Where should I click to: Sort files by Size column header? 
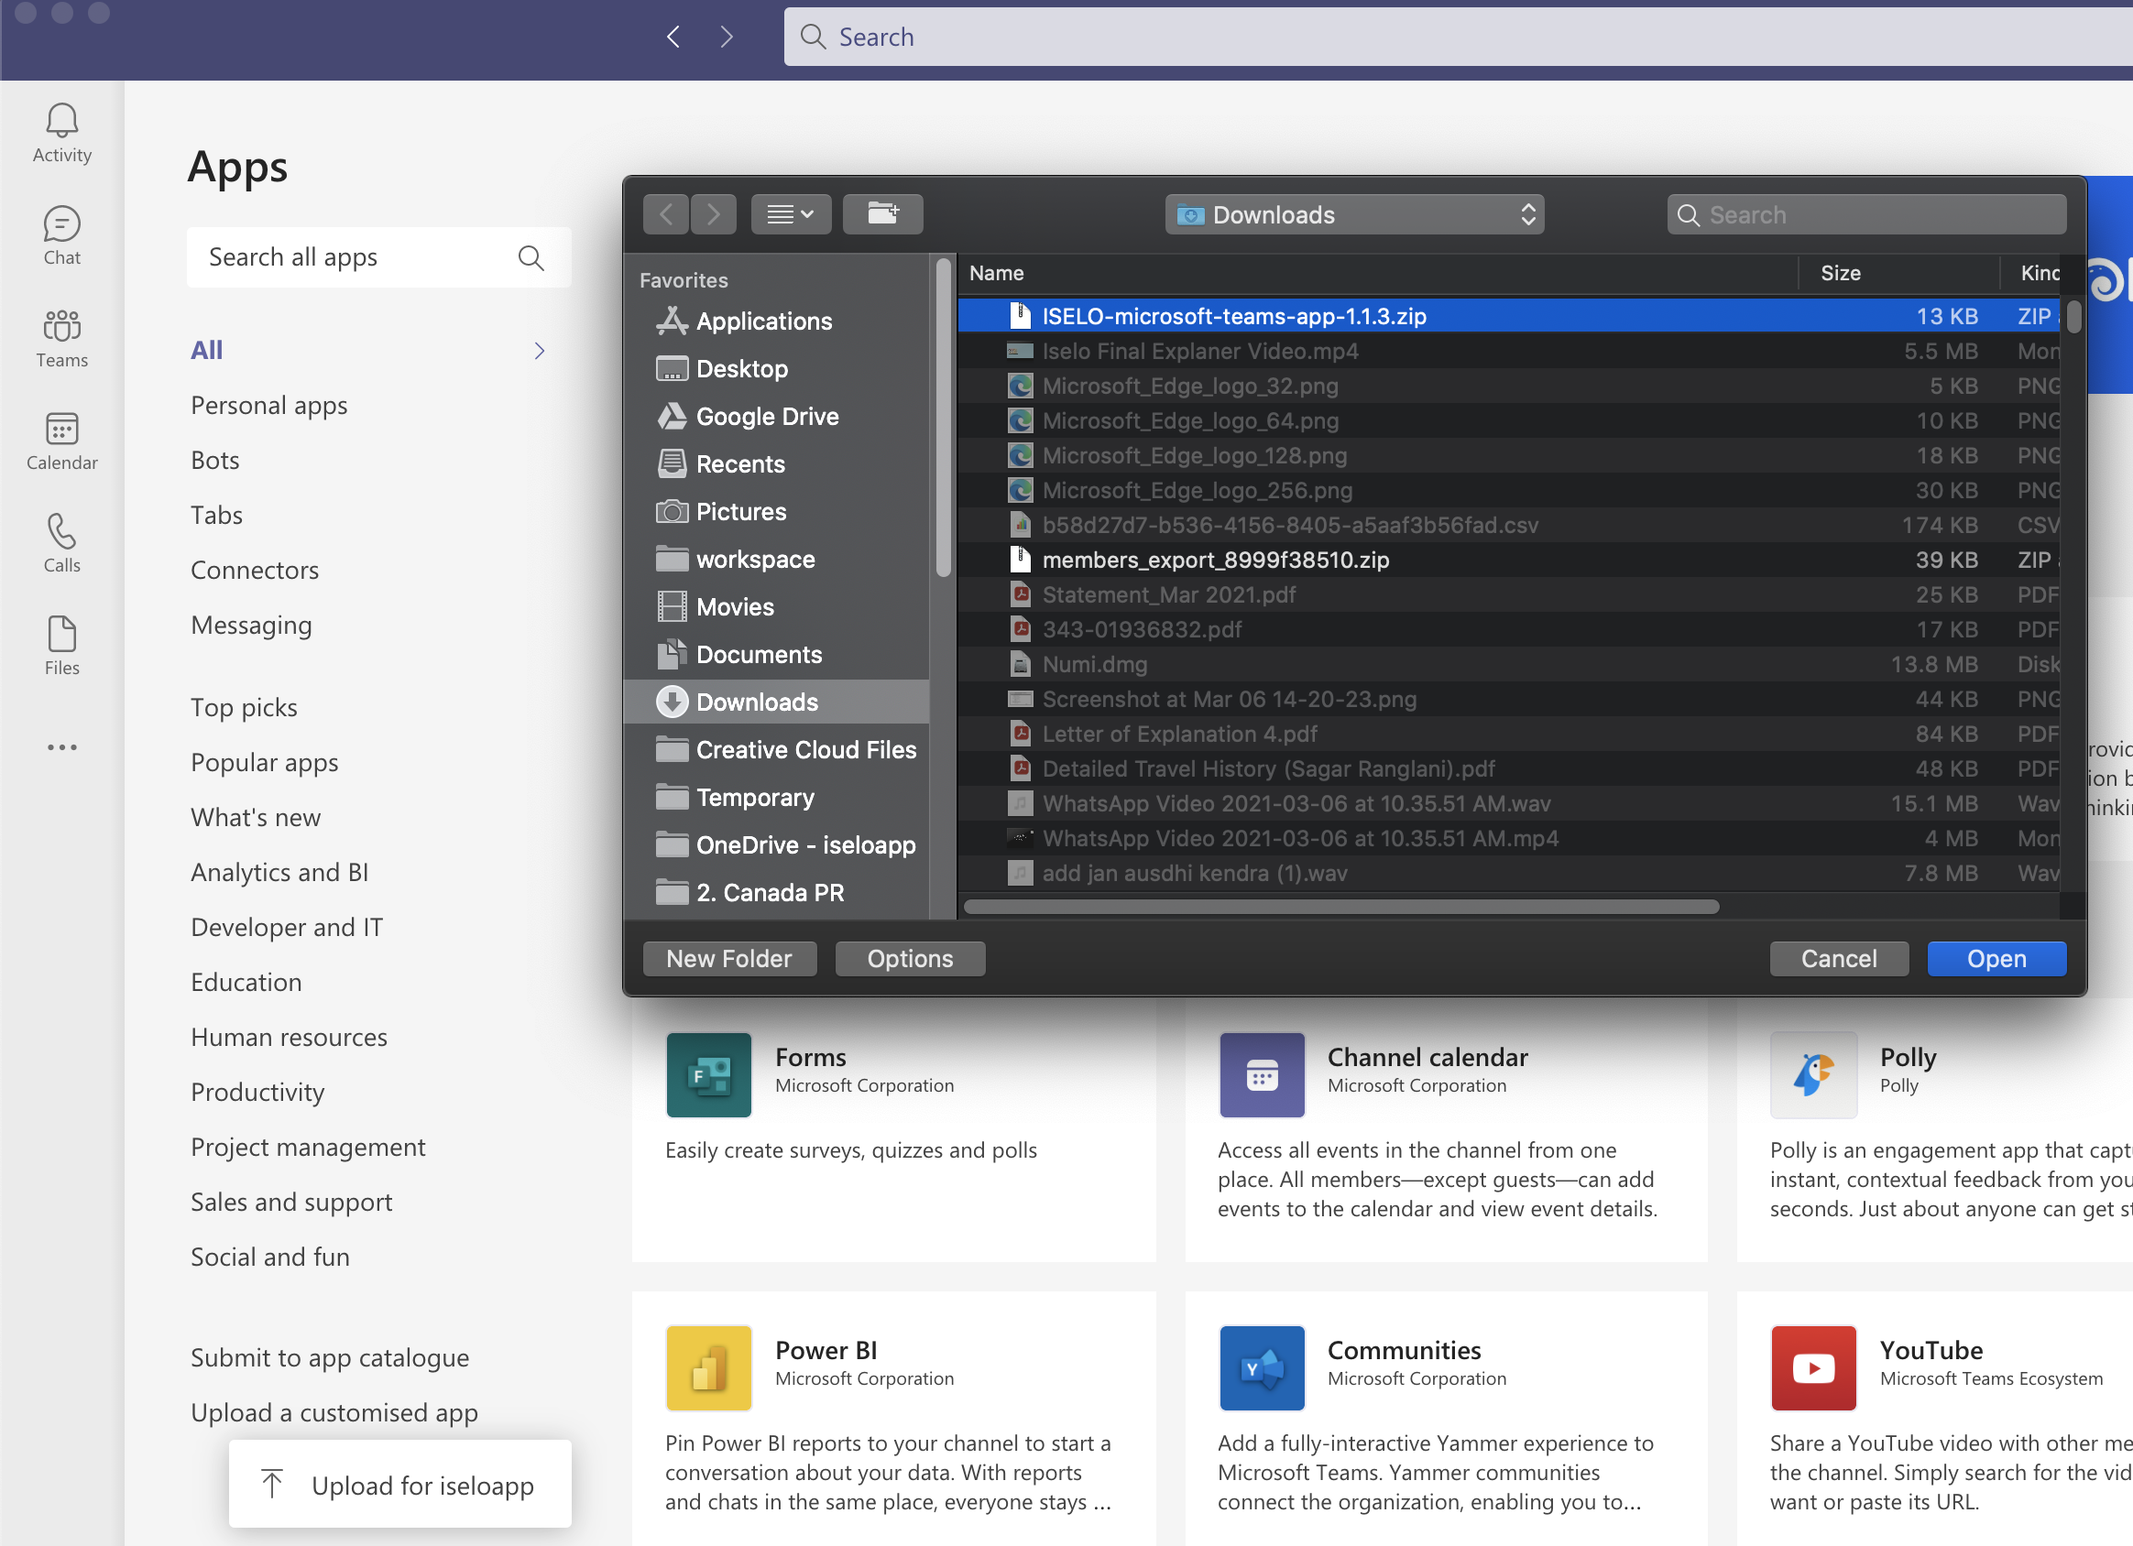(1898, 273)
